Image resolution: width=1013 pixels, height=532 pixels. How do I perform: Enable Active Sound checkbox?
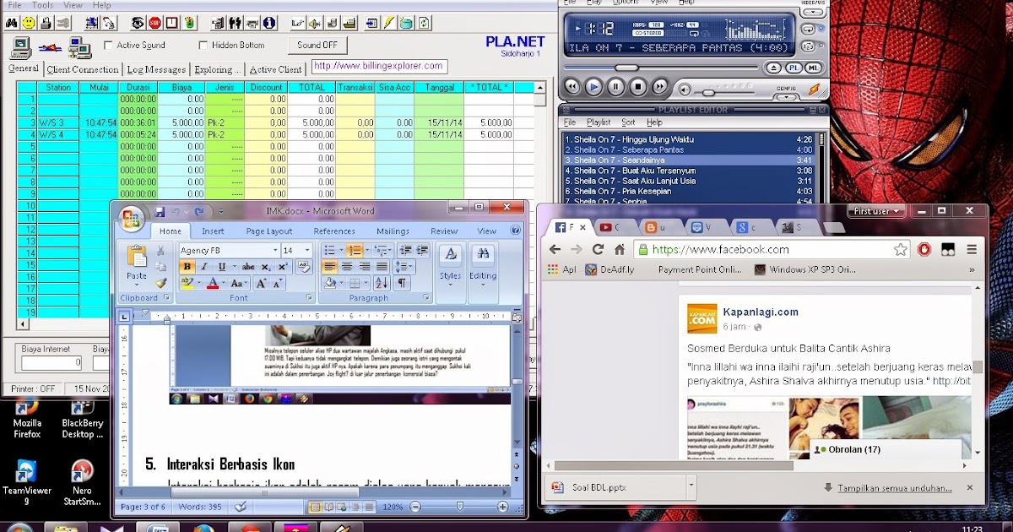pos(108,46)
